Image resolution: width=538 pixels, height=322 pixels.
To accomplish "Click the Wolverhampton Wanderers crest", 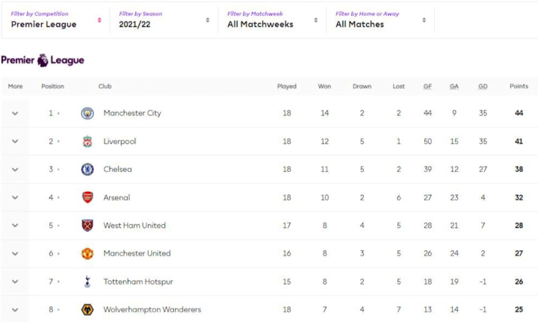I will click(87, 309).
